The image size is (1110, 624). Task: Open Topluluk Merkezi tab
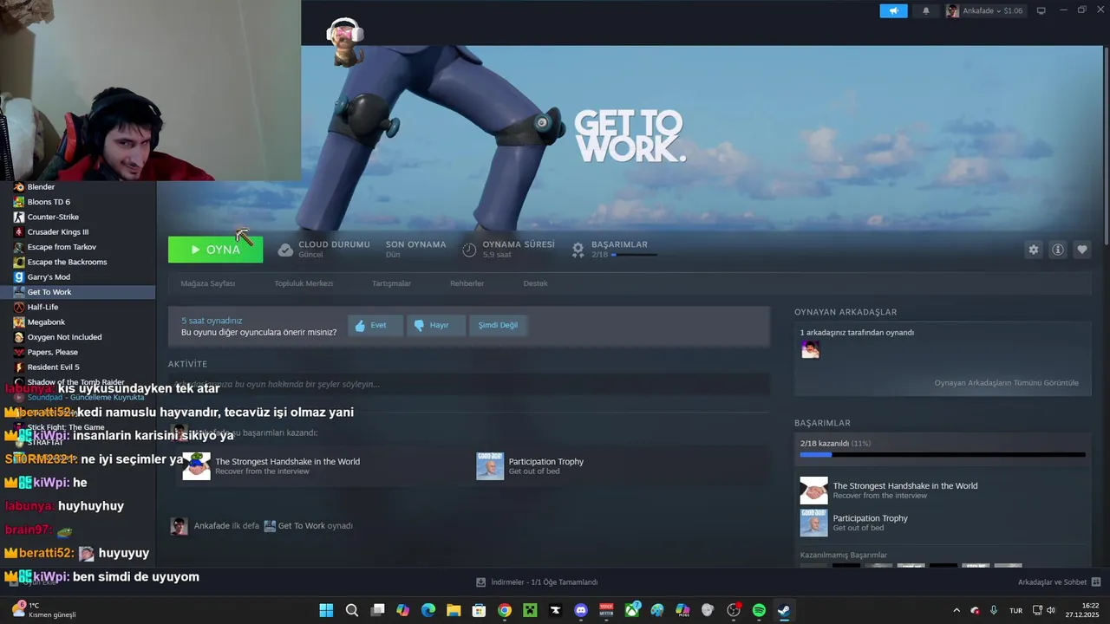(x=304, y=283)
